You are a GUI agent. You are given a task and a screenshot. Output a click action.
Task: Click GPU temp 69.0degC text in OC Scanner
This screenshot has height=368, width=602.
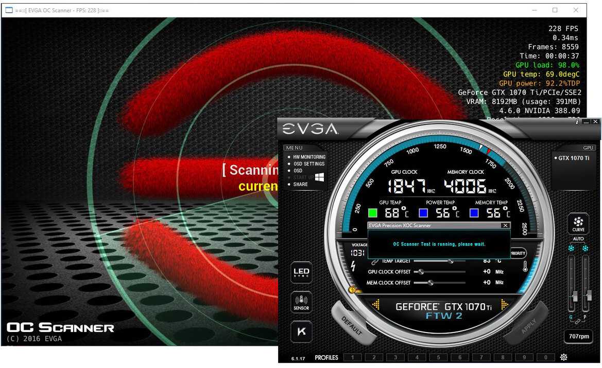point(541,75)
